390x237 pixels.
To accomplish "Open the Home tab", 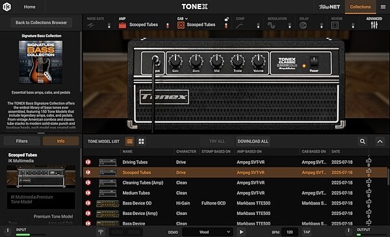I will (29, 7).
